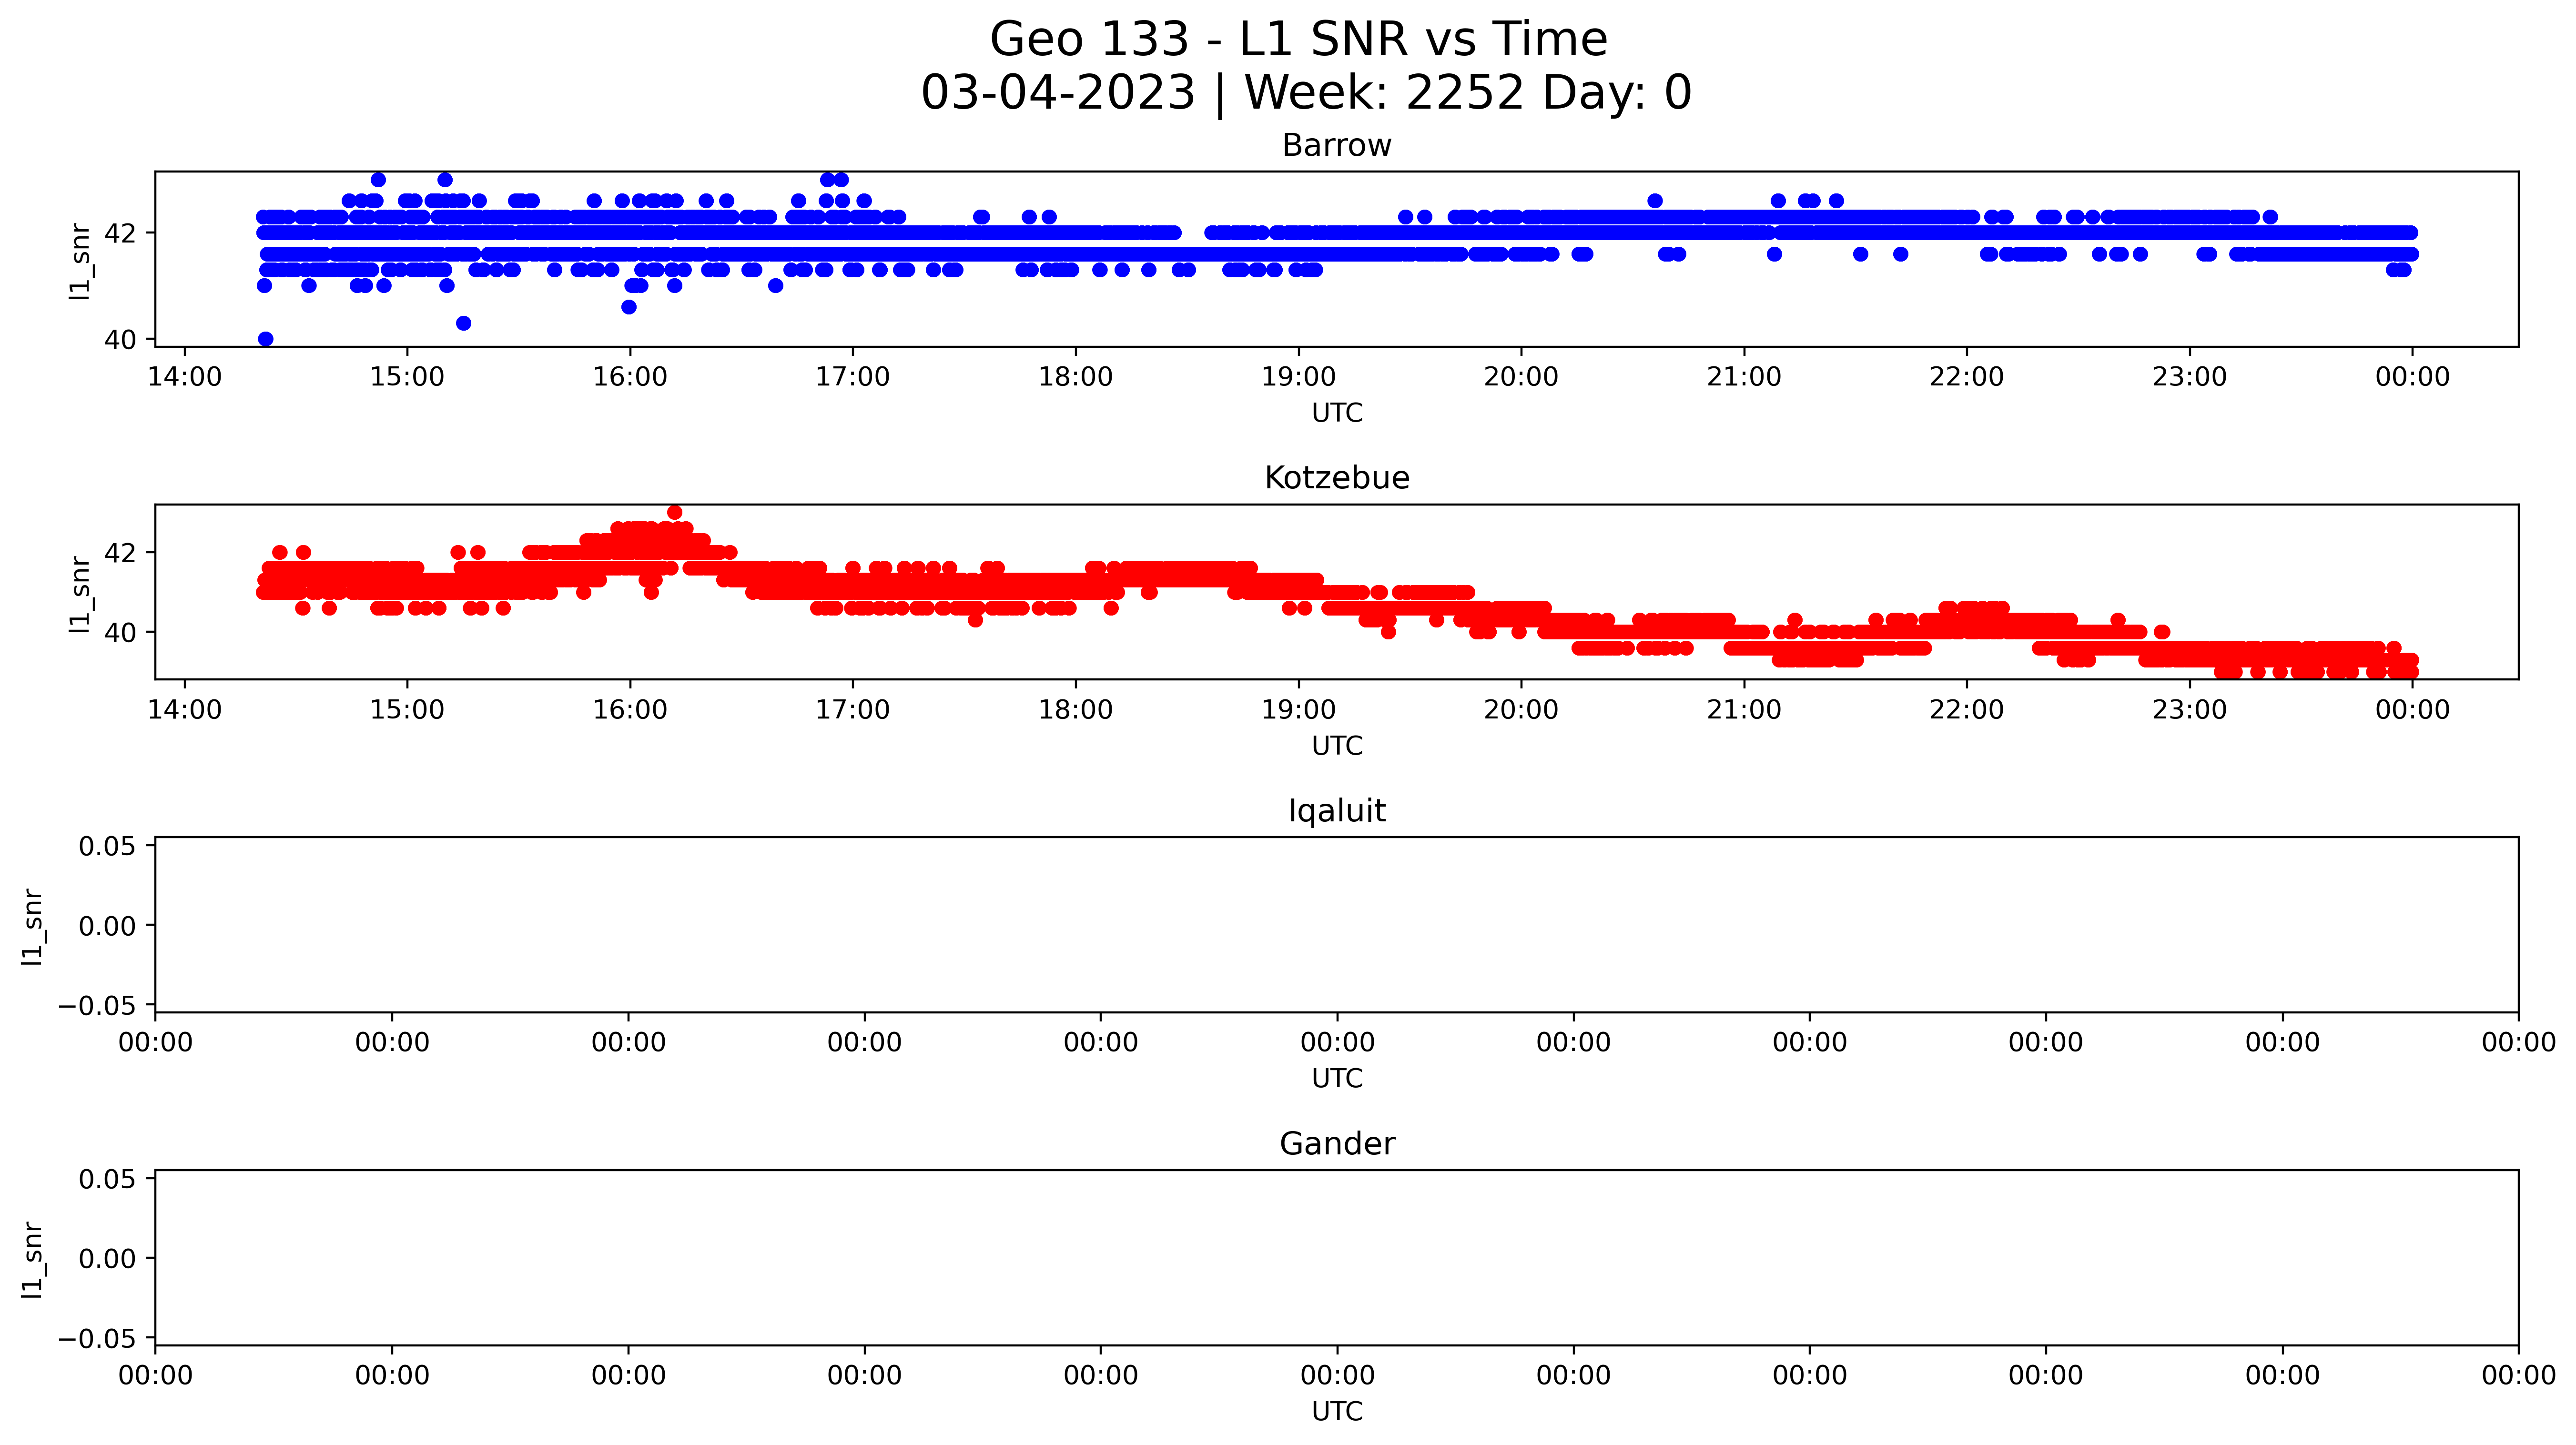Screen dimensions: 2576x1445
Task: Click the '42' y-tick label on the Barrow plot
Action: click(x=121, y=233)
